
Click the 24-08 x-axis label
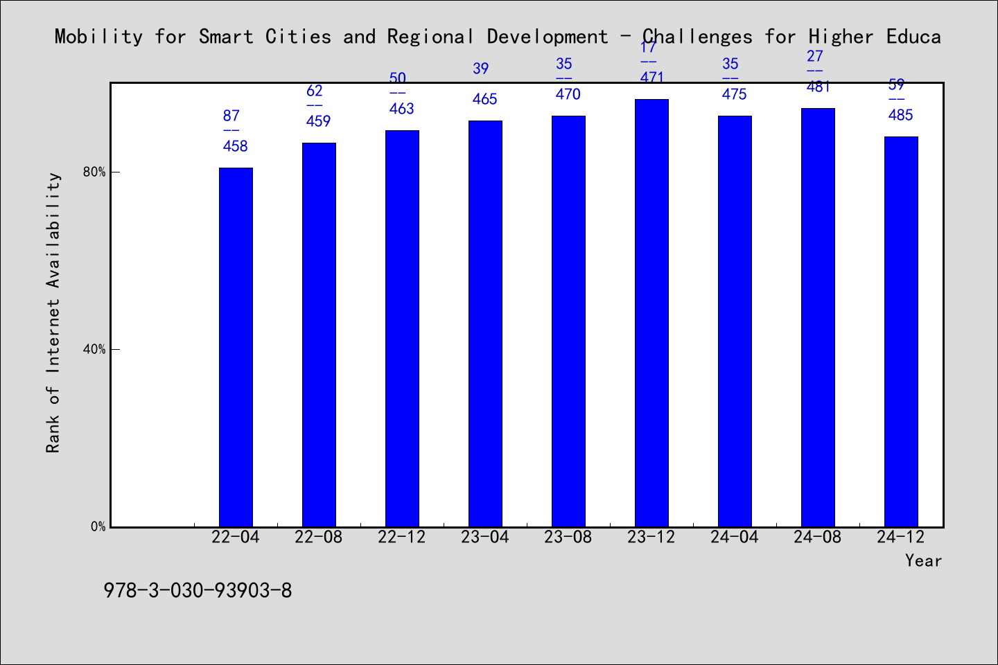coord(818,537)
